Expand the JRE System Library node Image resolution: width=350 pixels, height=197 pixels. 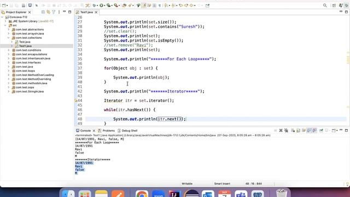click(5, 21)
